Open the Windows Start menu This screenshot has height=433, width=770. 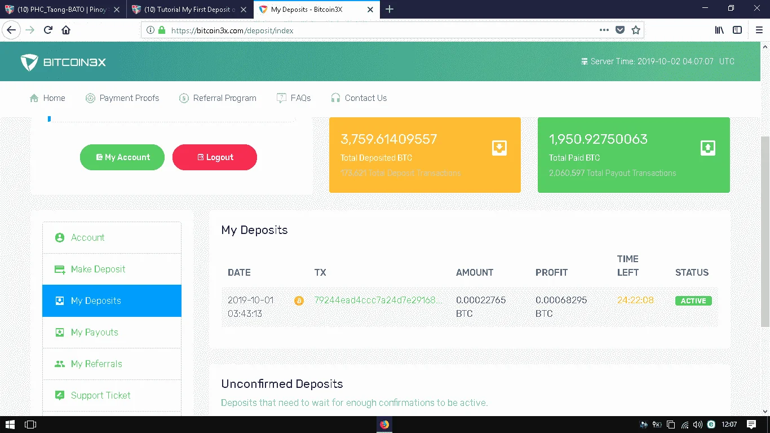[10, 425]
